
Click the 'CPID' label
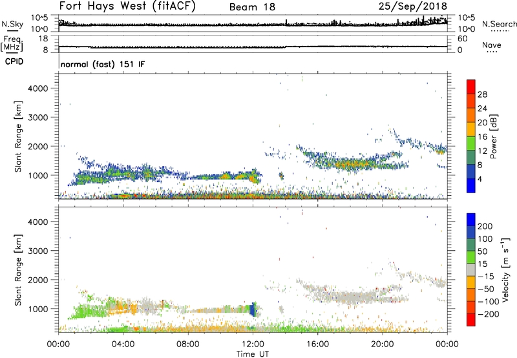point(14,61)
